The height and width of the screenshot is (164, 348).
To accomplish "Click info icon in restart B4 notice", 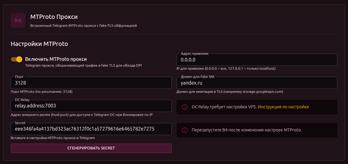I will pos(185,130).
